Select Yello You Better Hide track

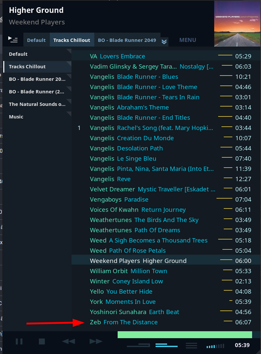[166, 291]
